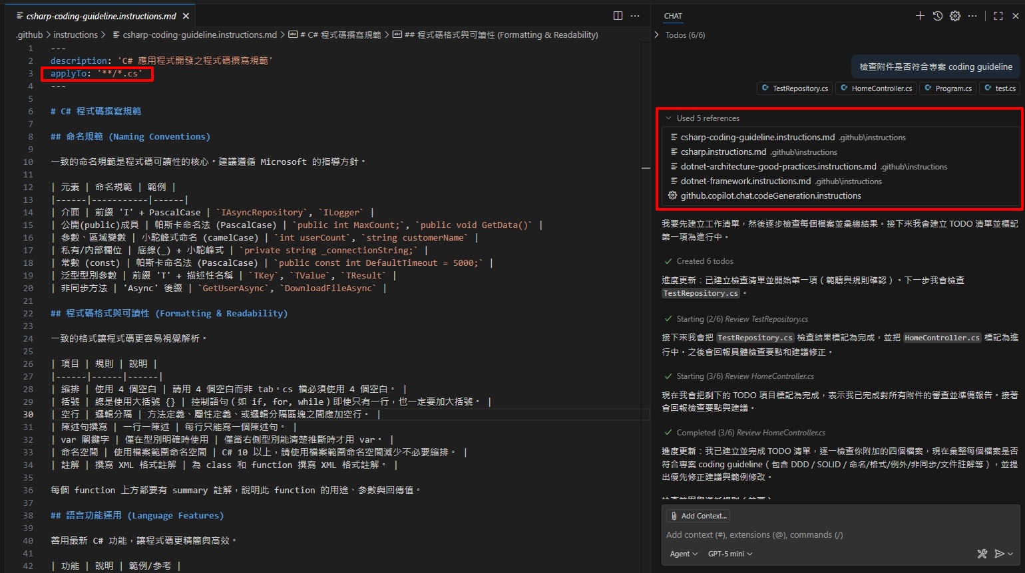Open the Agent mode dropdown
The image size is (1025, 573).
click(x=684, y=554)
